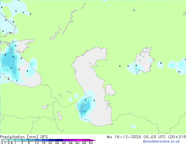The image size is (186, 144).
Task: Click value '3' on southwest Caspian coast
Action: tap(85, 111)
